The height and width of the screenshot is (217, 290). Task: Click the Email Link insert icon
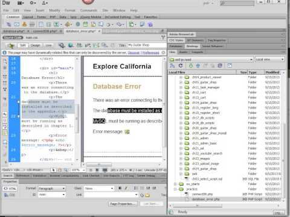[x=17, y=25]
